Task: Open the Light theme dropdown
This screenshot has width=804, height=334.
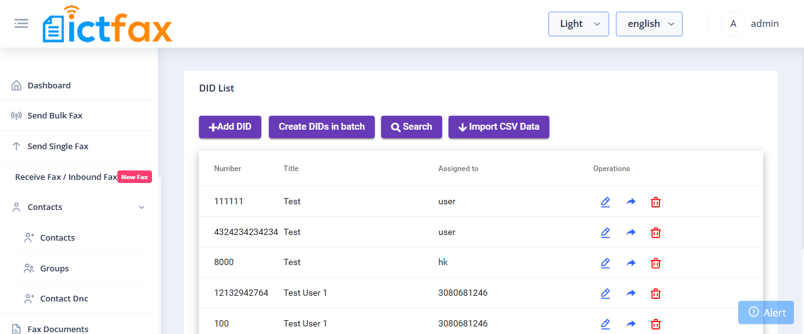Action: pos(579,24)
